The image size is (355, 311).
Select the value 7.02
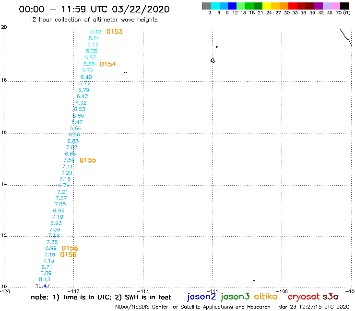[71, 147]
